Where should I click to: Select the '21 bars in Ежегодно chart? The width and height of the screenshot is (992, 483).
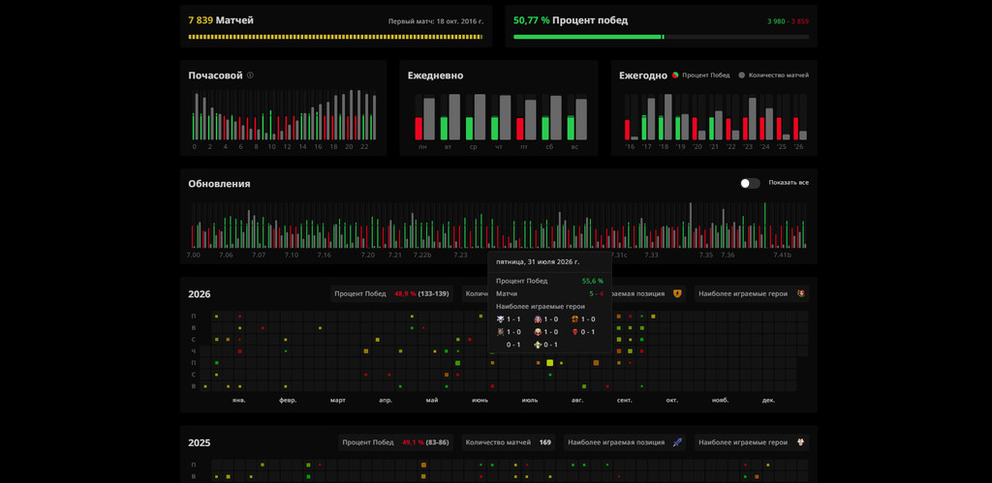pos(715,117)
